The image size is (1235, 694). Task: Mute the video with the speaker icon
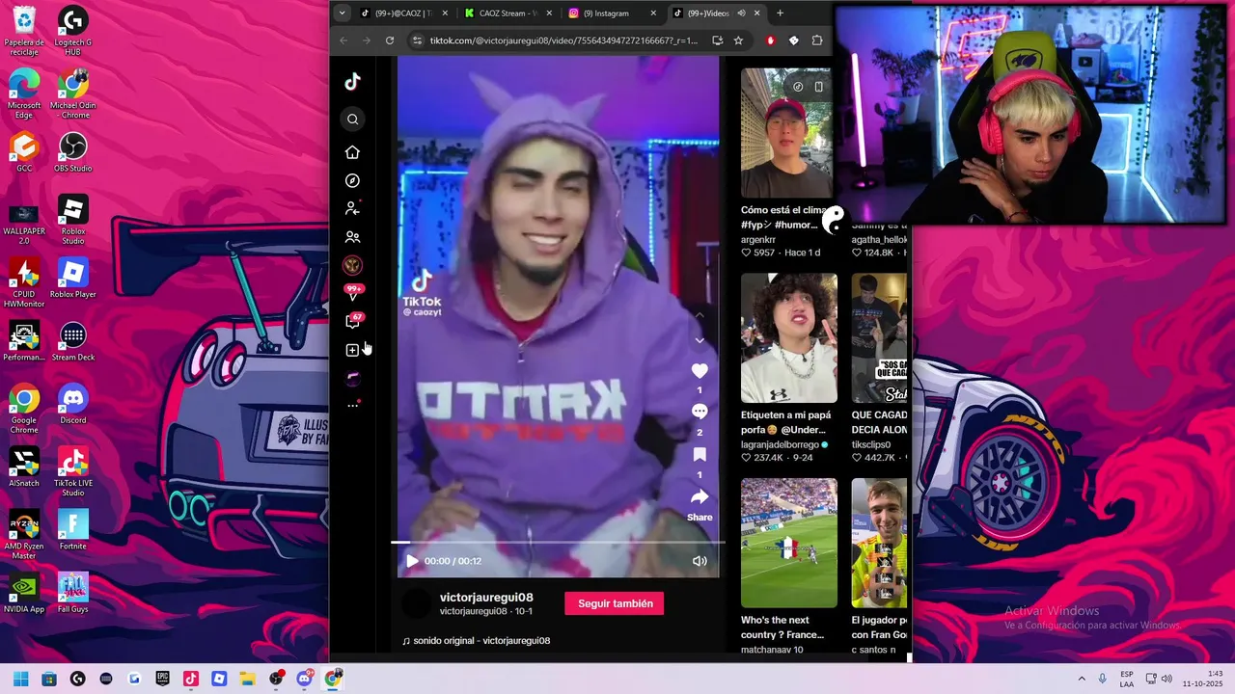point(700,561)
